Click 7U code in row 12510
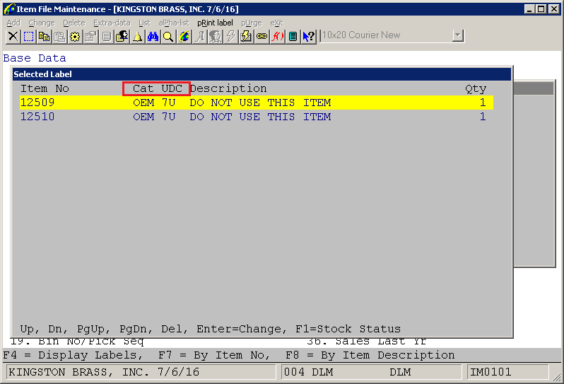The height and width of the screenshot is (384, 564). tap(168, 117)
